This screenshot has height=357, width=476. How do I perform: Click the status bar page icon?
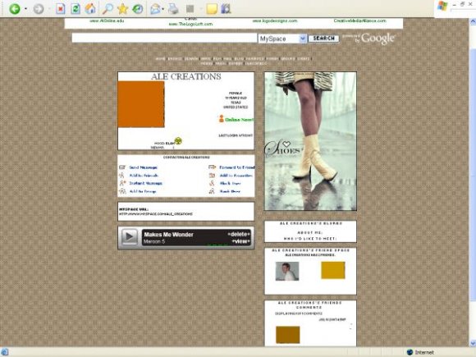point(5,352)
